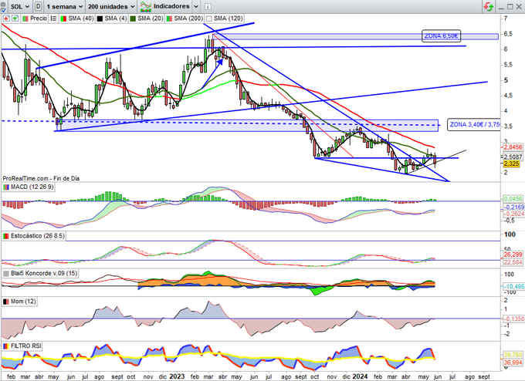Open the '200 unidades' dropdown
Viewport: 525px width, 381px height.
(x=111, y=6)
